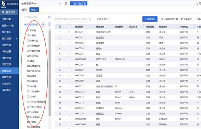
Task: Select category 0015 in the tree
Action: coord(33,112)
